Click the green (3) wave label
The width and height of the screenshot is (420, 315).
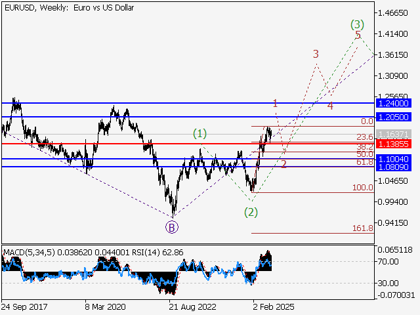click(356, 25)
